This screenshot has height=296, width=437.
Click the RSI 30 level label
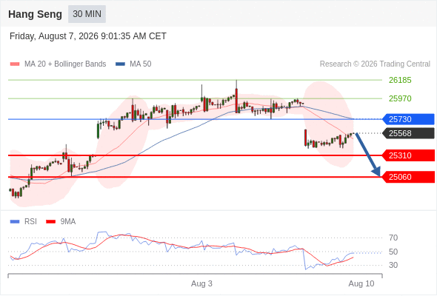[x=393, y=265]
